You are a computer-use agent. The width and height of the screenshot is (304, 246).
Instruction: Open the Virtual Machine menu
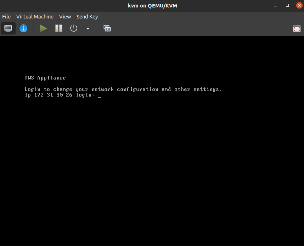[x=35, y=17]
